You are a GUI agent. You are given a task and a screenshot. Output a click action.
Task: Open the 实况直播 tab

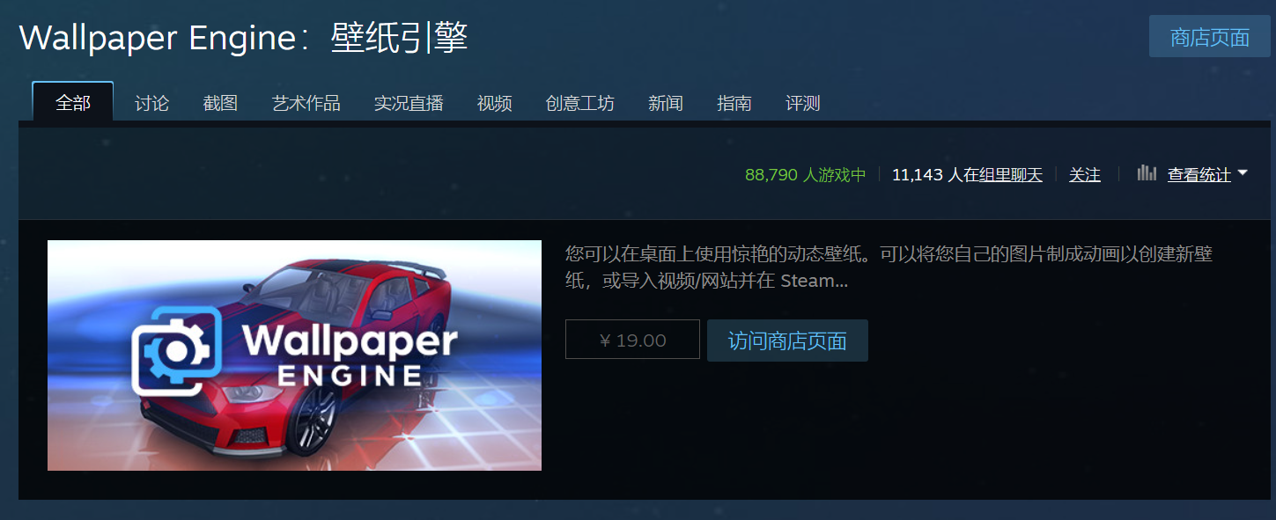point(409,103)
